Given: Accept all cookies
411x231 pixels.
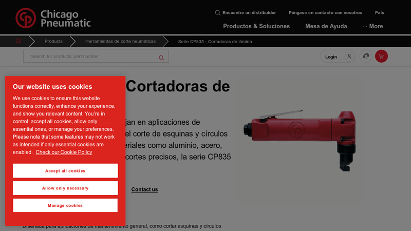Looking at the screenshot, I should 65,171.
